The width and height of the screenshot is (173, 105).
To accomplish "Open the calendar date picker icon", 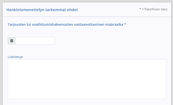I will 12,41.
